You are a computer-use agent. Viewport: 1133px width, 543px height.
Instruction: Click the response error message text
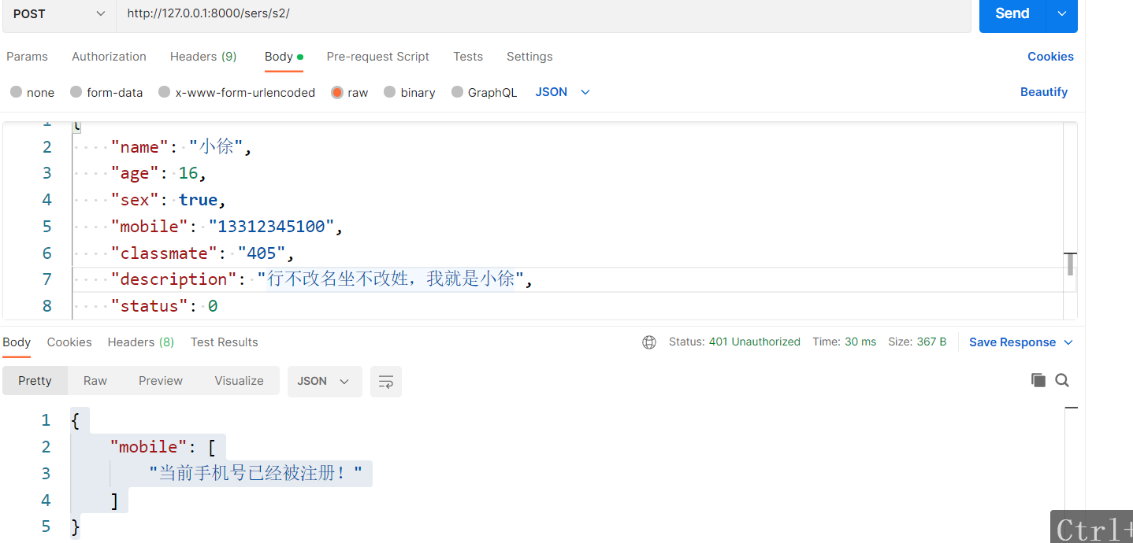click(255, 474)
